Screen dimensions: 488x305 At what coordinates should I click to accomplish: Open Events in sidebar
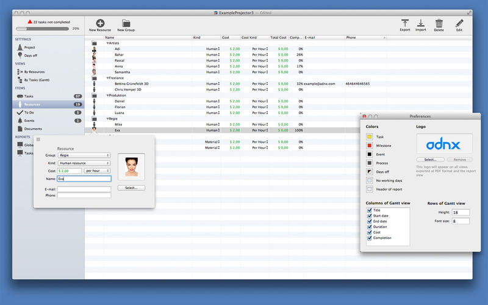pyautogui.click(x=48, y=120)
